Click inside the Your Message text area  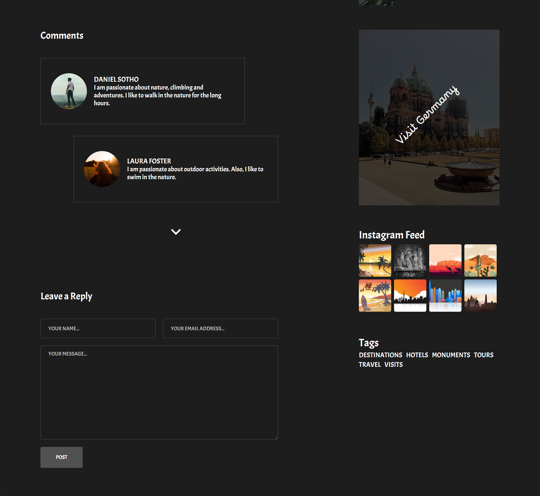(159, 392)
